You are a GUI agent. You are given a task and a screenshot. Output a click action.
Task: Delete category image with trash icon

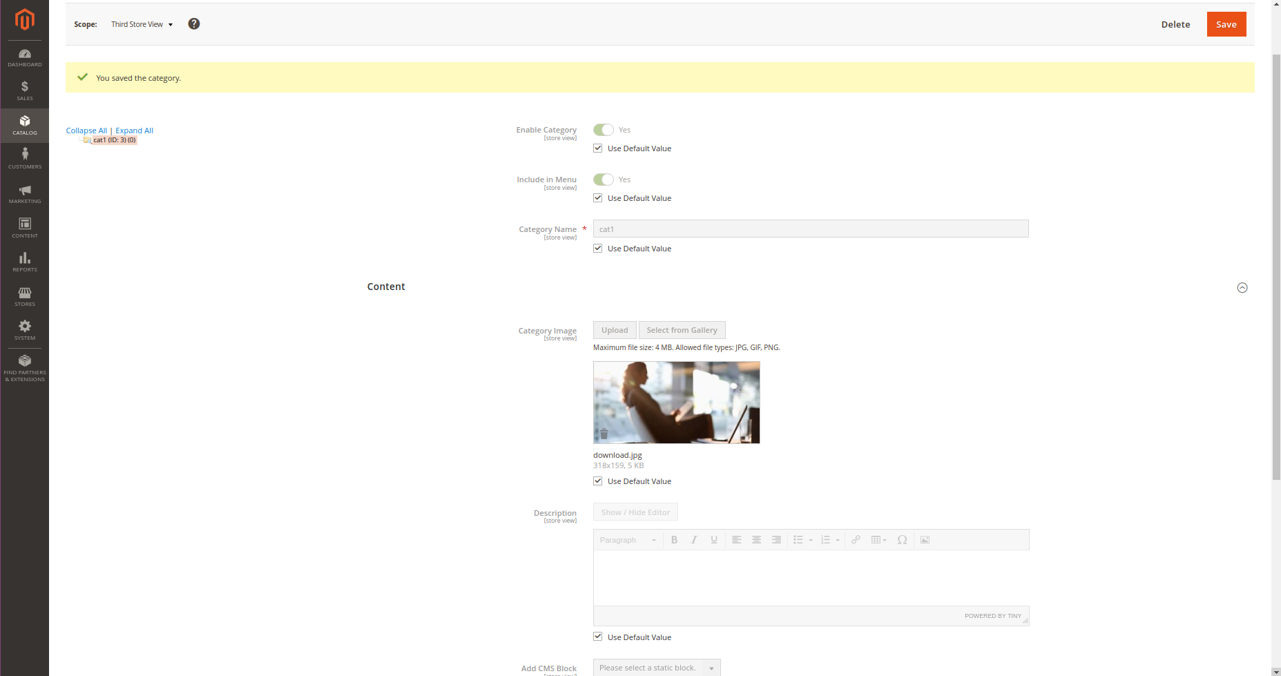604,434
